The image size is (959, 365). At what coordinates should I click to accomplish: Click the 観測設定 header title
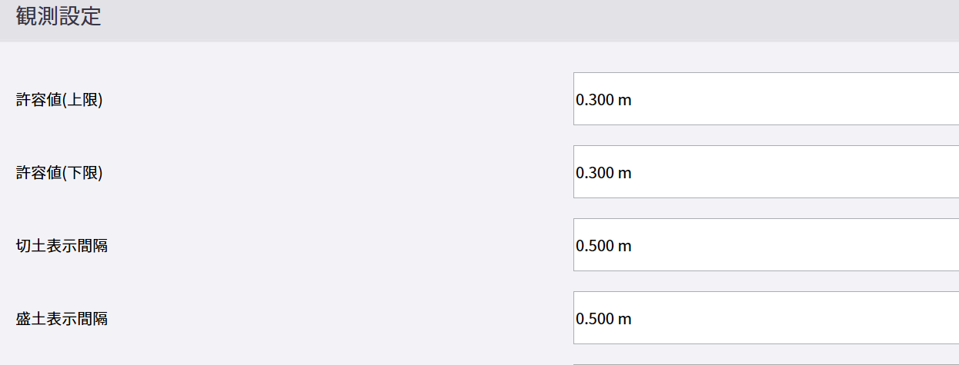point(58,18)
